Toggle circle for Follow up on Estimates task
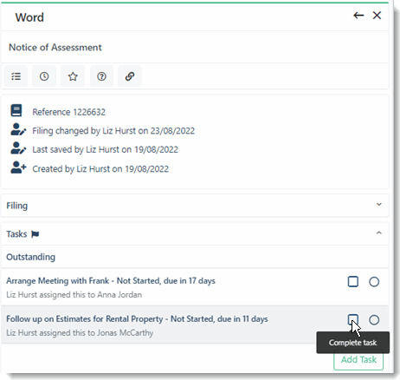Image resolution: width=400 pixels, height=380 pixels. [374, 320]
